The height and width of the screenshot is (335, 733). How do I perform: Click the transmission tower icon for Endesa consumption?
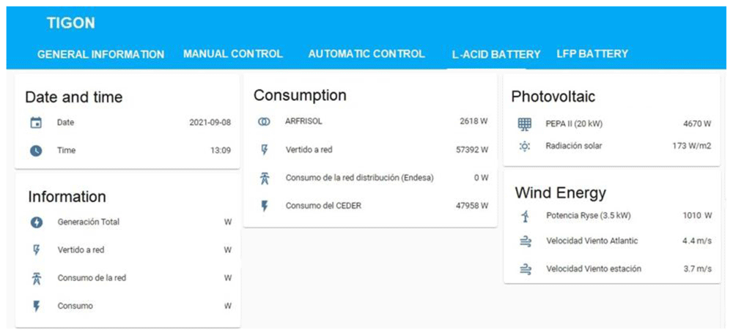[264, 178]
